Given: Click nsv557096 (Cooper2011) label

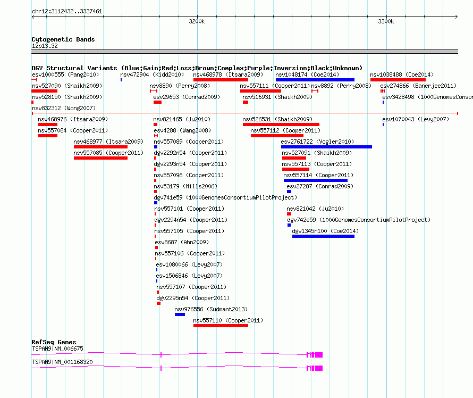Looking at the screenshot, I should click(189, 175).
